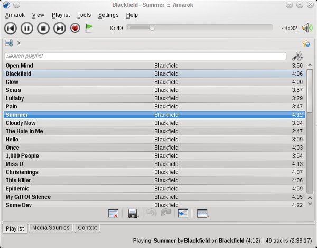Open the Playlist menu
The width and height of the screenshot is (317, 248).
point(61,15)
